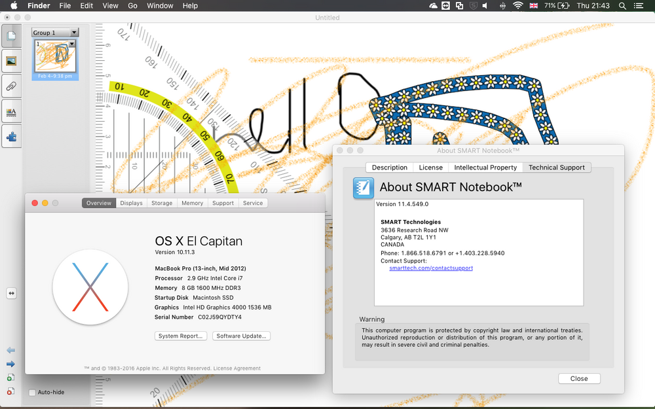655x409 pixels.
Task: Open Spotlight search
Action: (622, 5)
